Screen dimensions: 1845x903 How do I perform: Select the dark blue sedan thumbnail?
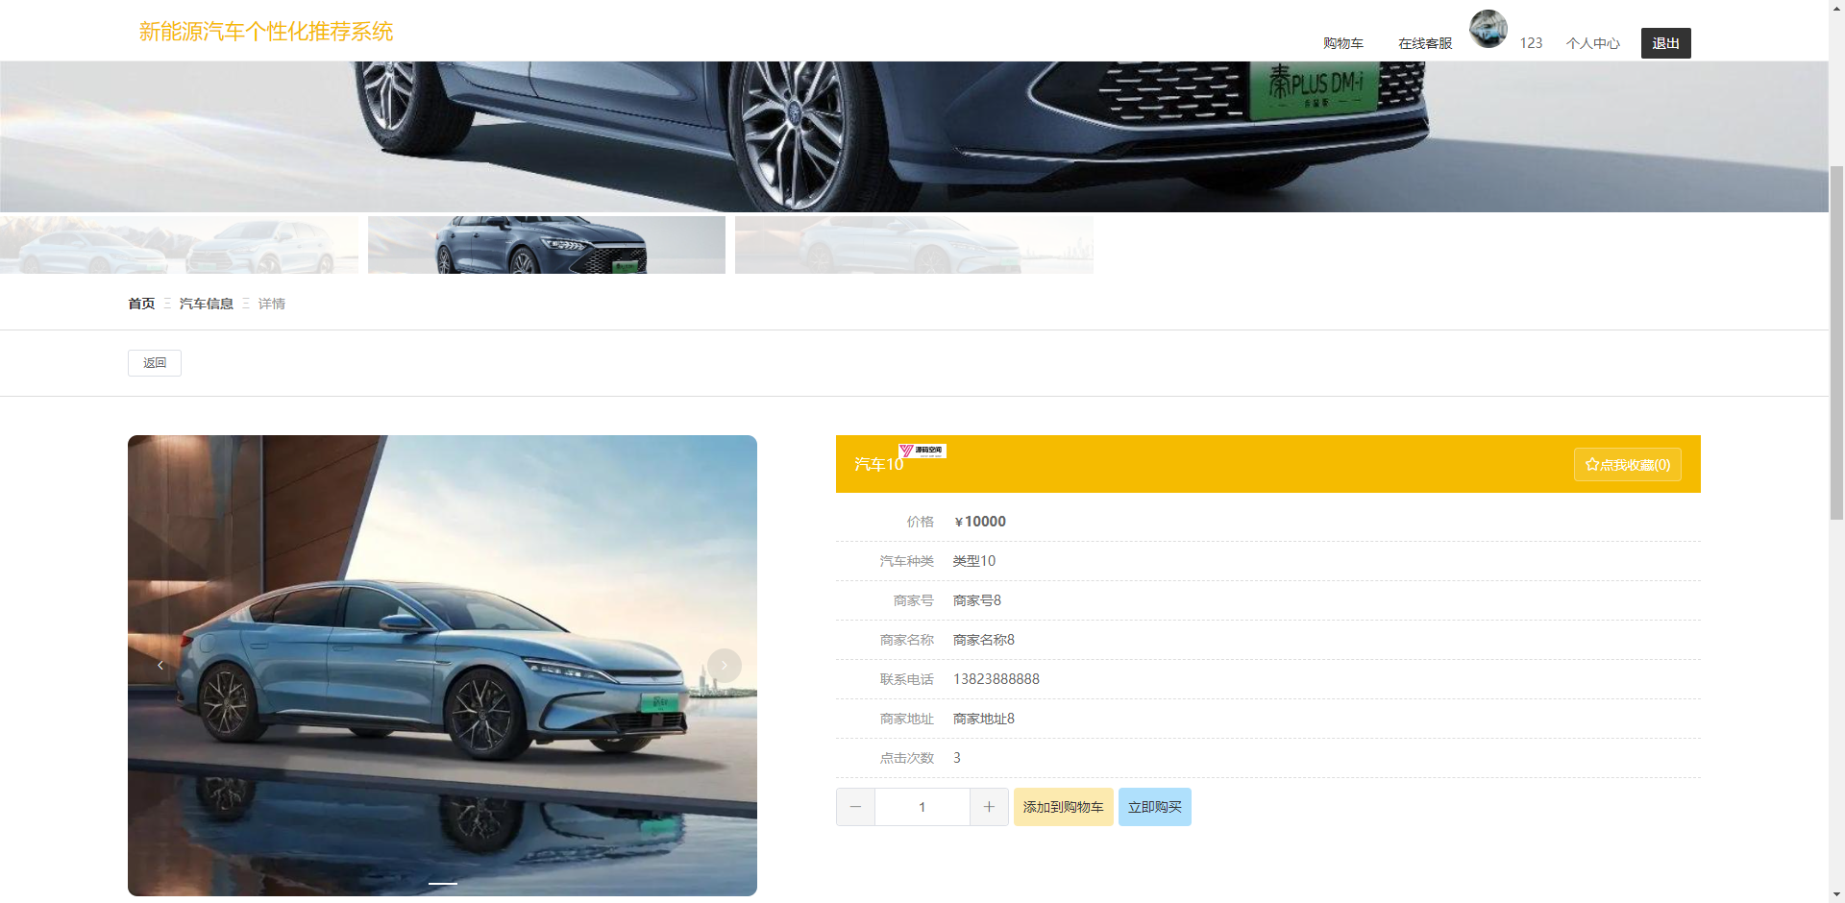(547, 245)
